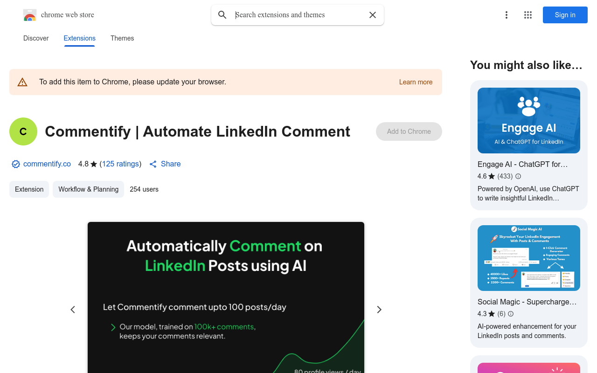Visit the commentify.co publisher link
Viewport: 597px width, 373px height.
click(x=47, y=164)
